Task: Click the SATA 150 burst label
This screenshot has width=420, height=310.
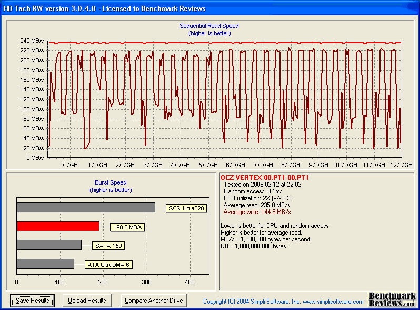Action: pyautogui.click(x=108, y=246)
